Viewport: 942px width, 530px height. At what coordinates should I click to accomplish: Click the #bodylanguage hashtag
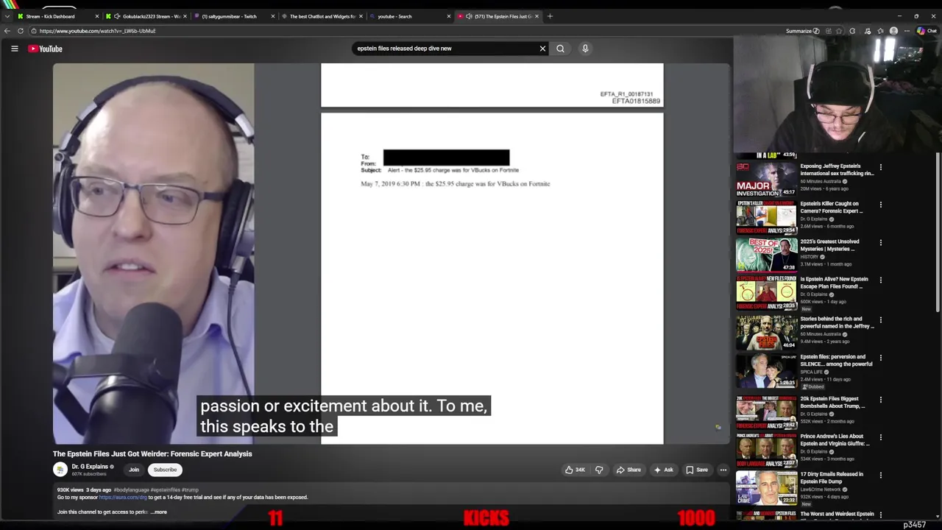[132, 490]
